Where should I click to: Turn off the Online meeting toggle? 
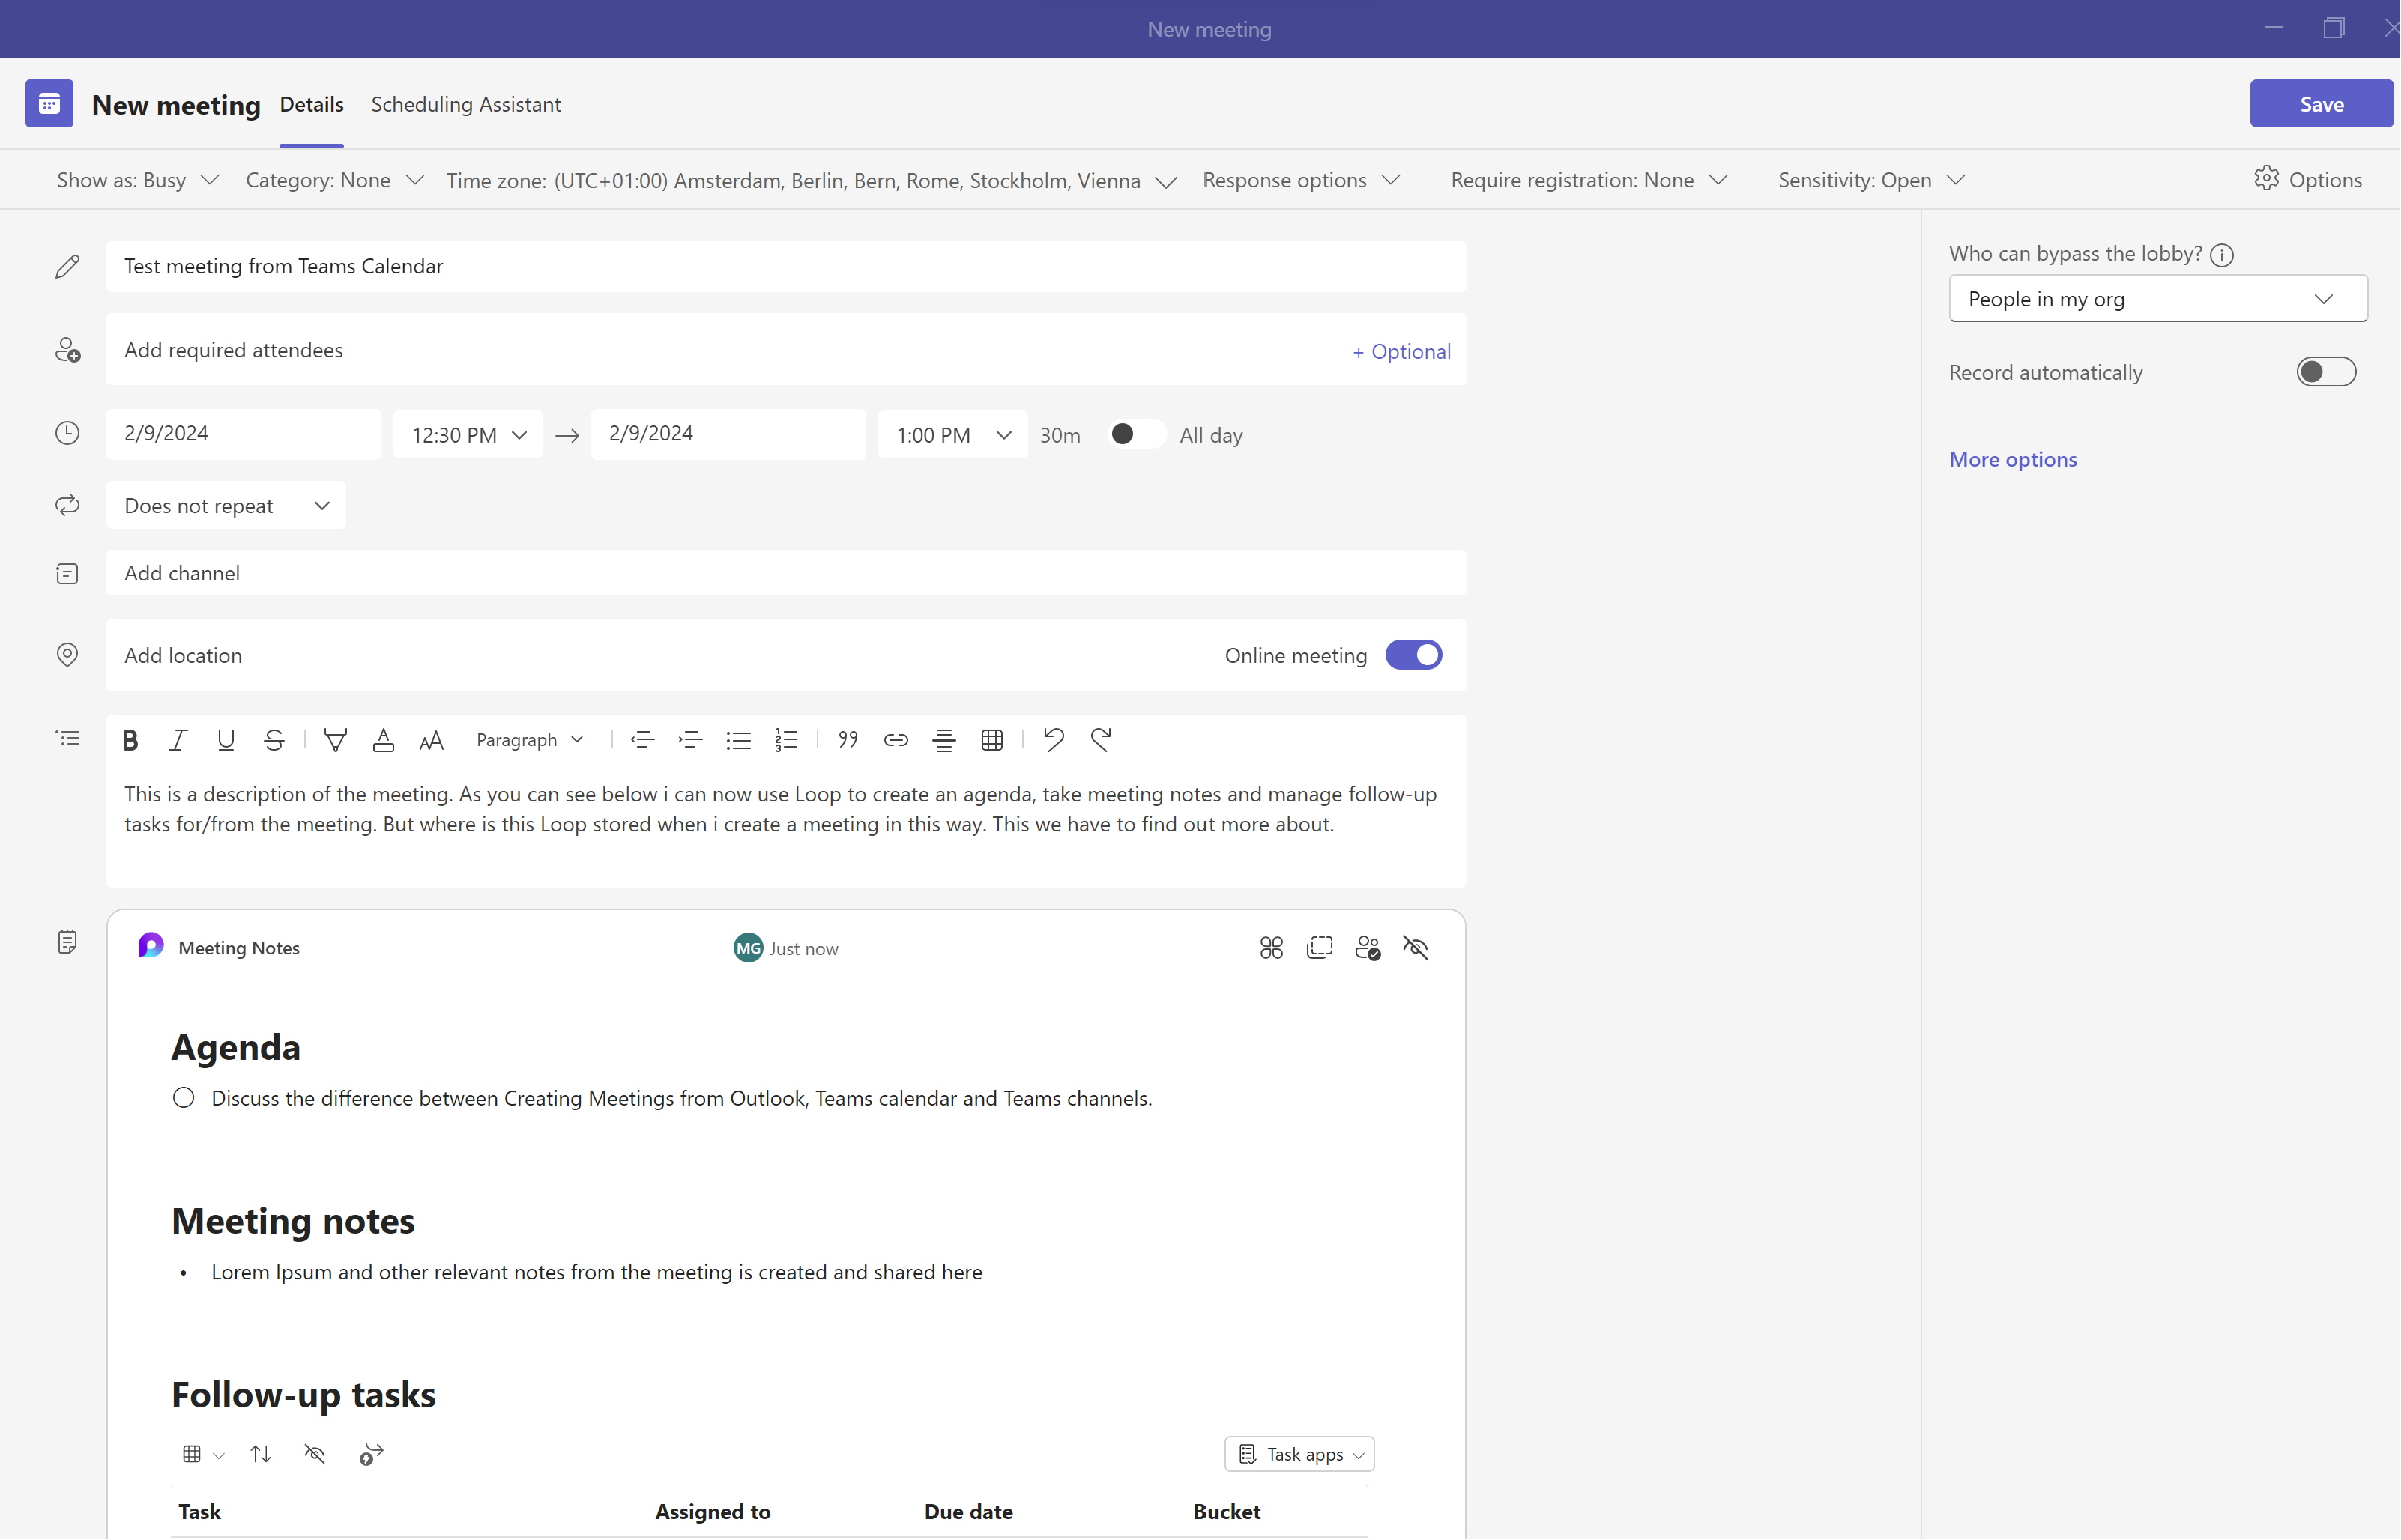[1413, 655]
